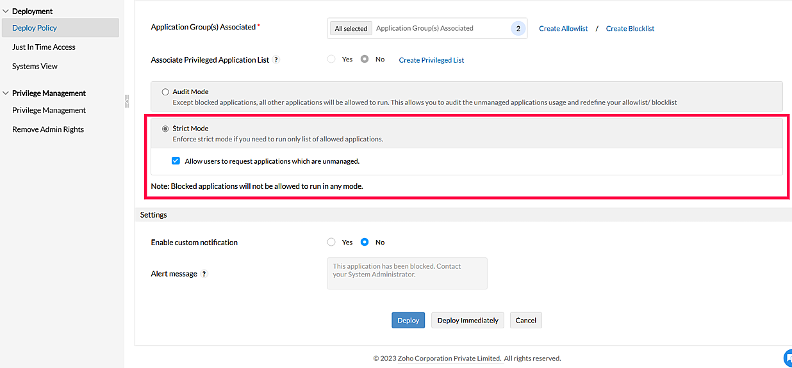792x368 pixels.
Task: Choose Yes for Enable custom notification
Action: click(331, 243)
